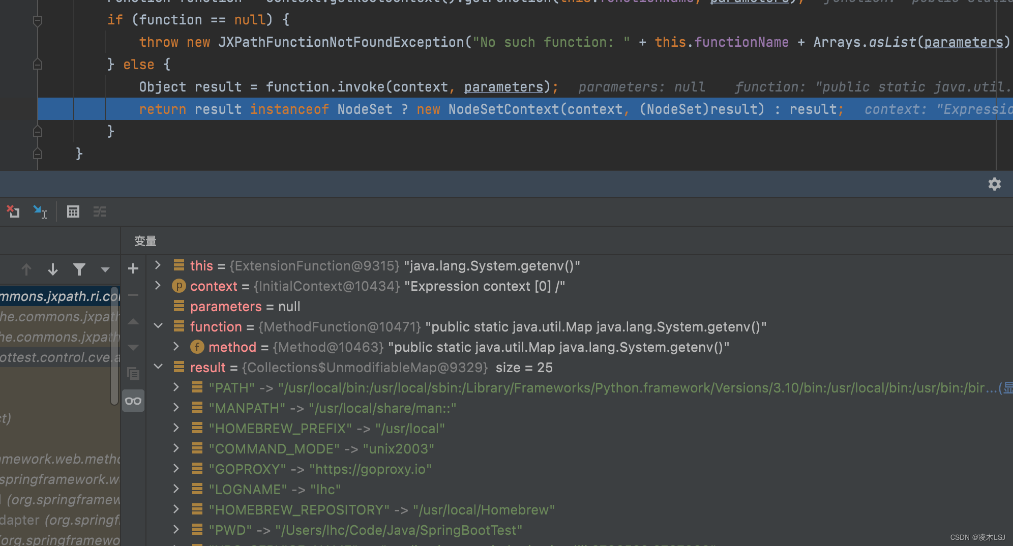Move watch down with triangle icon
Image resolution: width=1013 pixels, height=546 pixels.
tap(133, 348)
